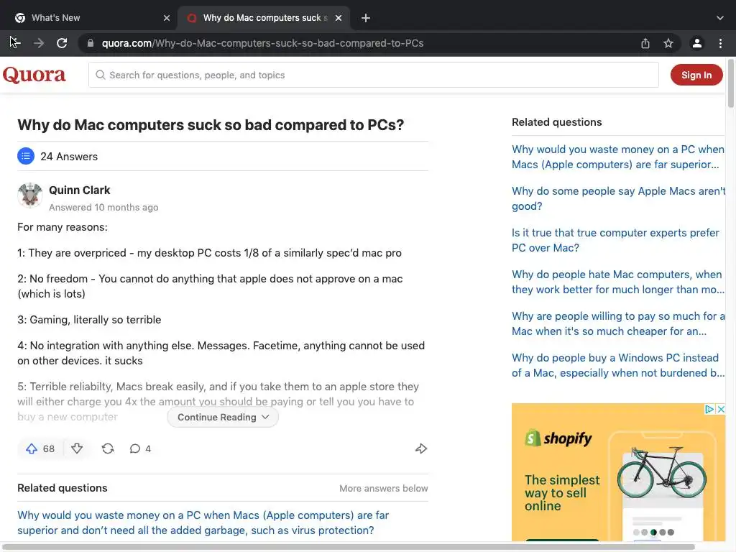Open the Shopify logo ad
736x552 pixels.
[x=558, y=438]
